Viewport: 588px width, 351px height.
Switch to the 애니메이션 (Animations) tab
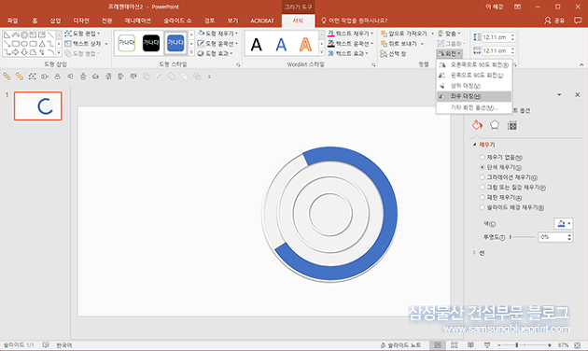[x=137, y=21]
